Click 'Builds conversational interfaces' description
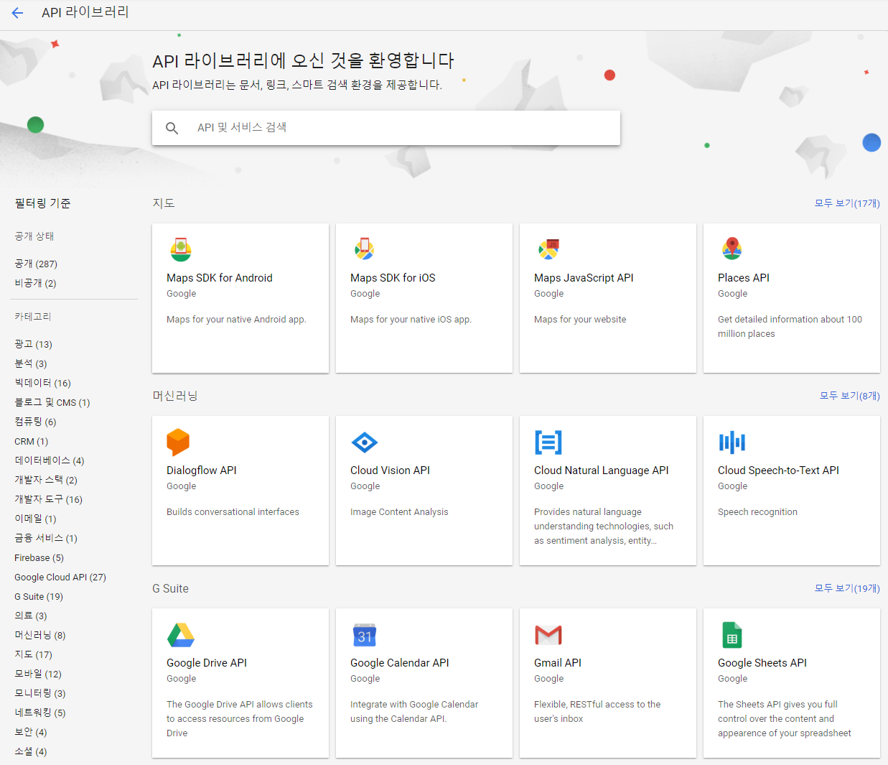The image size is (888, 765). pyautogui.click(x=233, y=512)
